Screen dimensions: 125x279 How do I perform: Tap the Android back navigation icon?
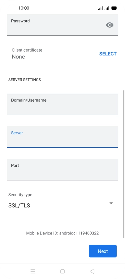click(x=92, y=271)
